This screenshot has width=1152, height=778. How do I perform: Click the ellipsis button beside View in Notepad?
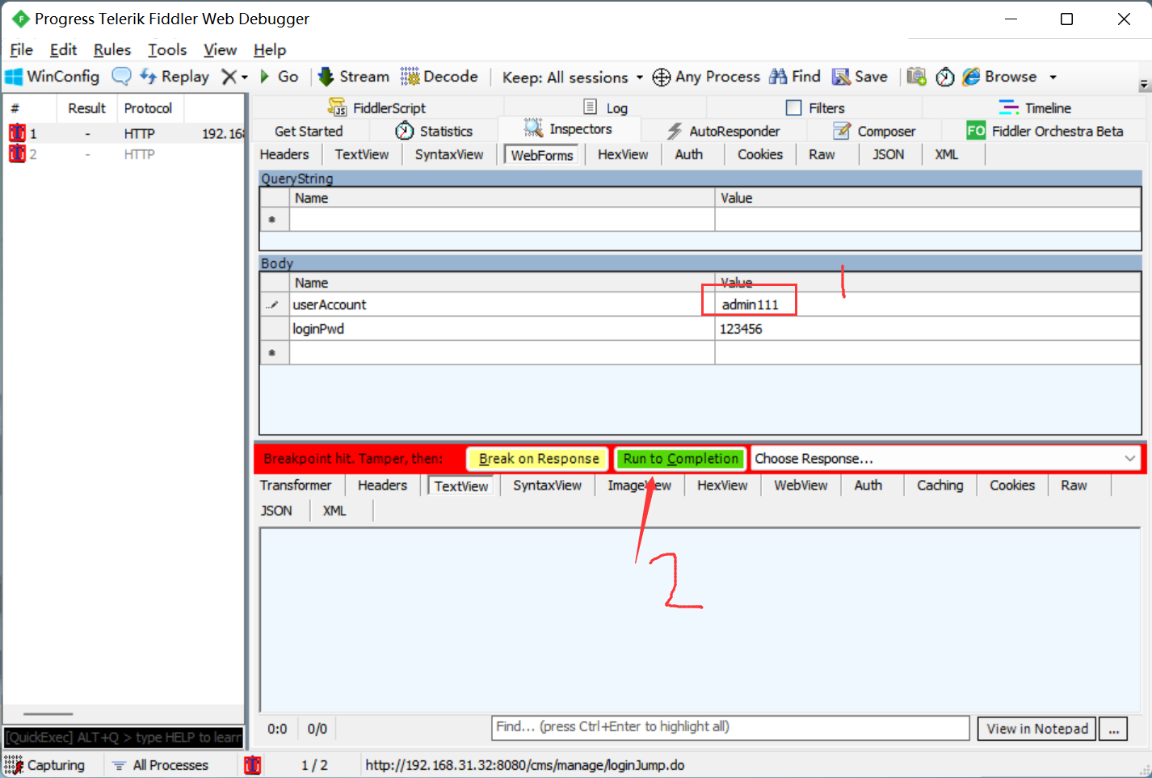click(x=1114, y=729)
